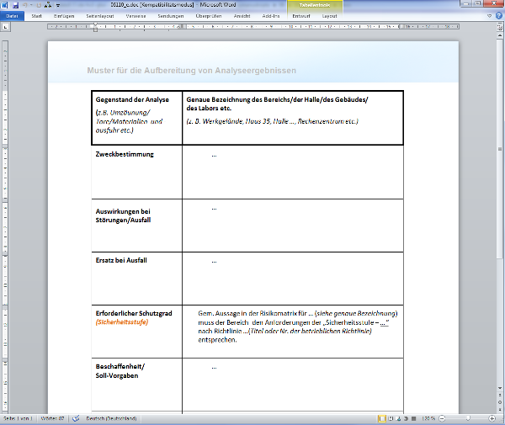
Task: Click the tab stop selector left of ruler
Action: (x=6, y=27)
